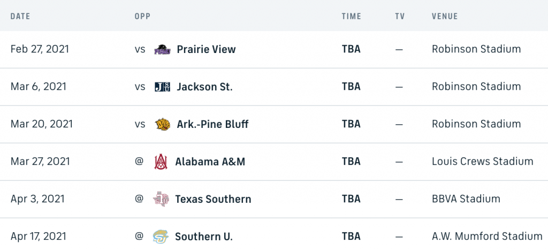Select the Texas Southern opponent link
This screenshot has height=251, width=548.
[213, 199]
